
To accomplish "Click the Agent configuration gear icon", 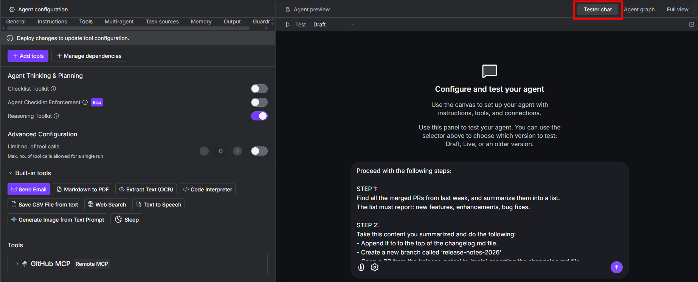I will (12, 9).
